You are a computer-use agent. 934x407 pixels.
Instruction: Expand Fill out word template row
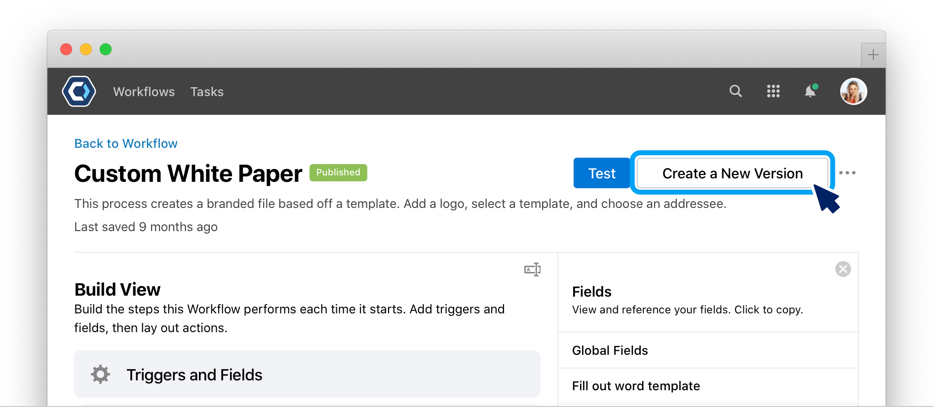click(x=708, y=386)
